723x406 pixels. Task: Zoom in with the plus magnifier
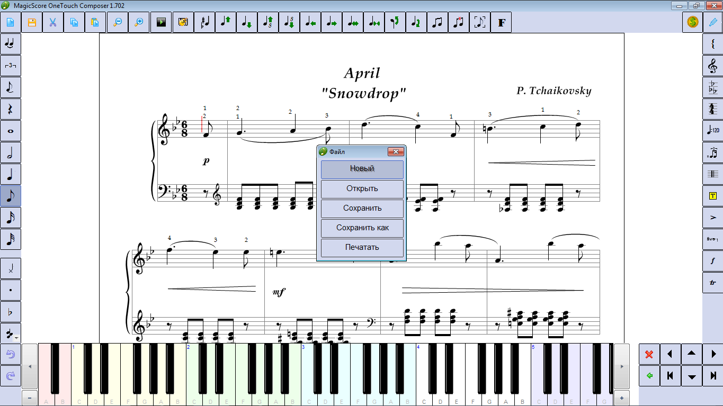pos(139,23)
